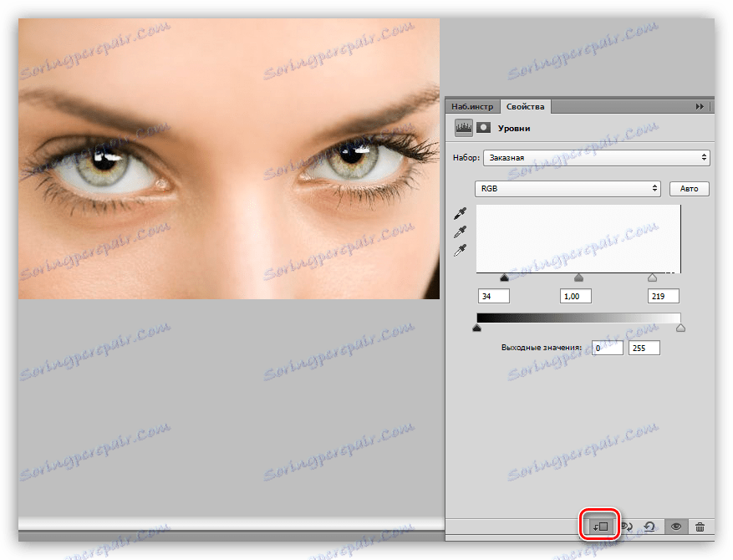Click the output gradient bar
The width and height of the screenshot is (733, 560).
[x=578, y=318]
